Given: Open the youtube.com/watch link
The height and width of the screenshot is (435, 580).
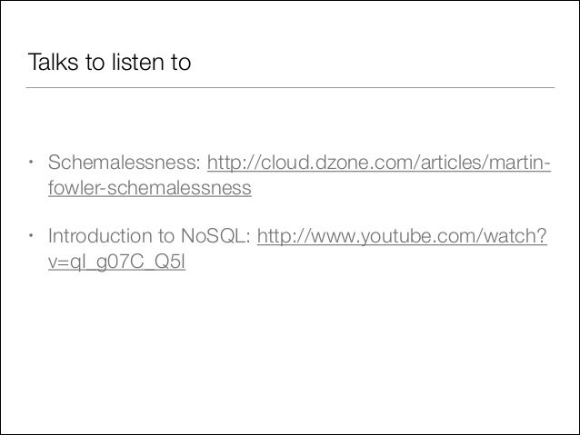Looking at the screenshot, I should tap(402, 236).
